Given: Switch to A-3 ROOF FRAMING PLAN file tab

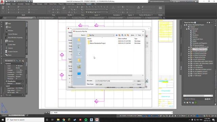Looking at the screenshot, I should 45,18.
